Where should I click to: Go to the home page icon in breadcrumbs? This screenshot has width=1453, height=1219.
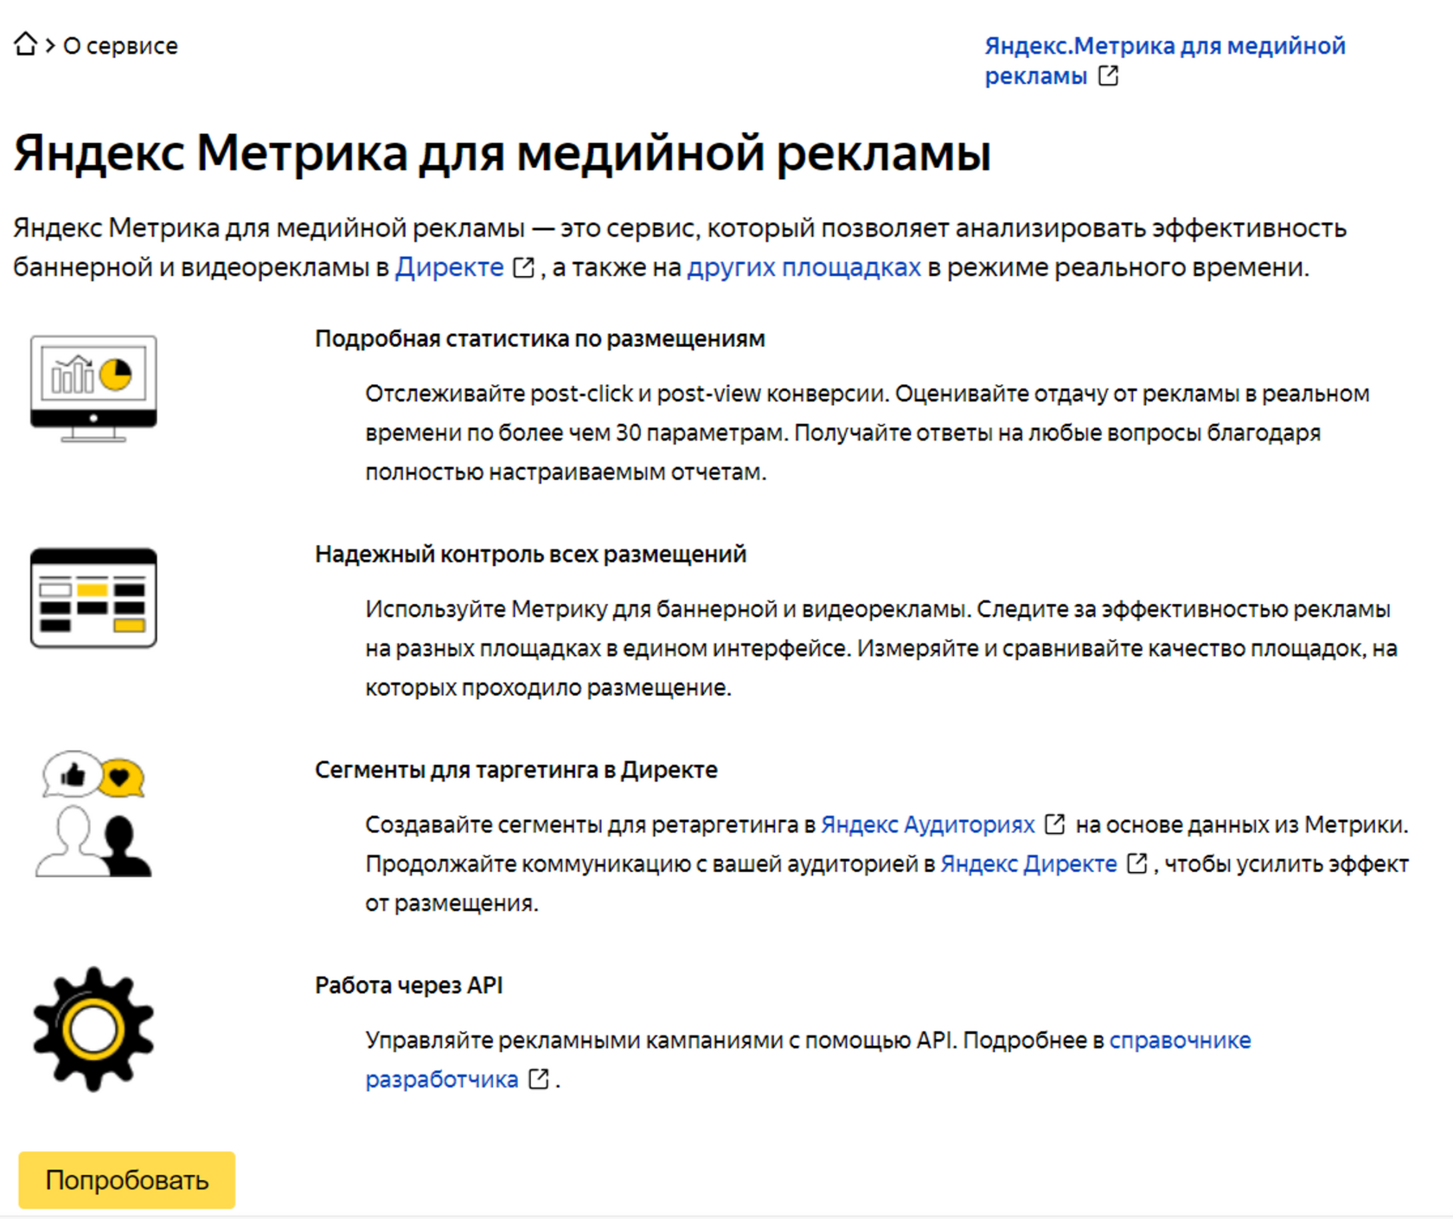click(x=26, y=44)
